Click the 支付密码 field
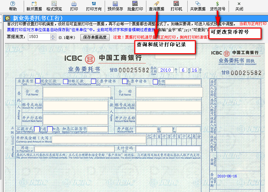 168,149
